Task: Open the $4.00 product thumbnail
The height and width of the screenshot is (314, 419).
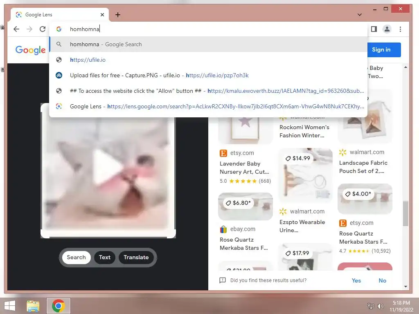Action: pyautogui.click(x=365, y=199)
